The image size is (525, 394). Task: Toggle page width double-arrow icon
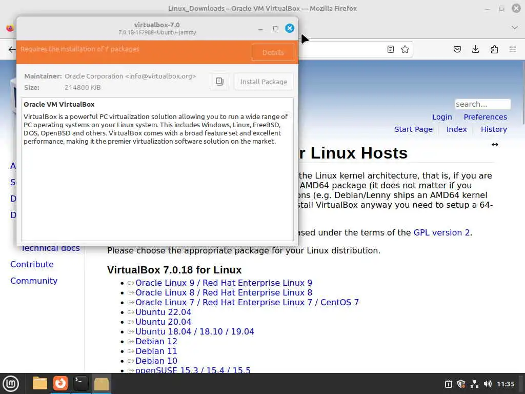click(495, 144)
